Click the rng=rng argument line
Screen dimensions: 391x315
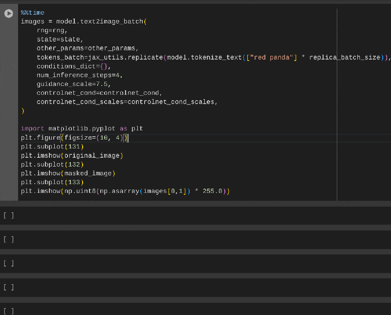(x=52, y=31)
